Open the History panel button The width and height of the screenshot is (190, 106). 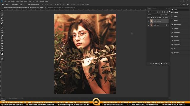pyautogui.click(x=175, y=16)
